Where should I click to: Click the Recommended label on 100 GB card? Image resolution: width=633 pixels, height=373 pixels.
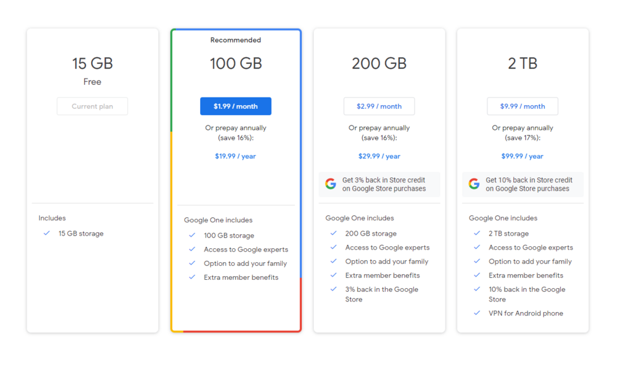pyautogui.click(x=235, y=41)
